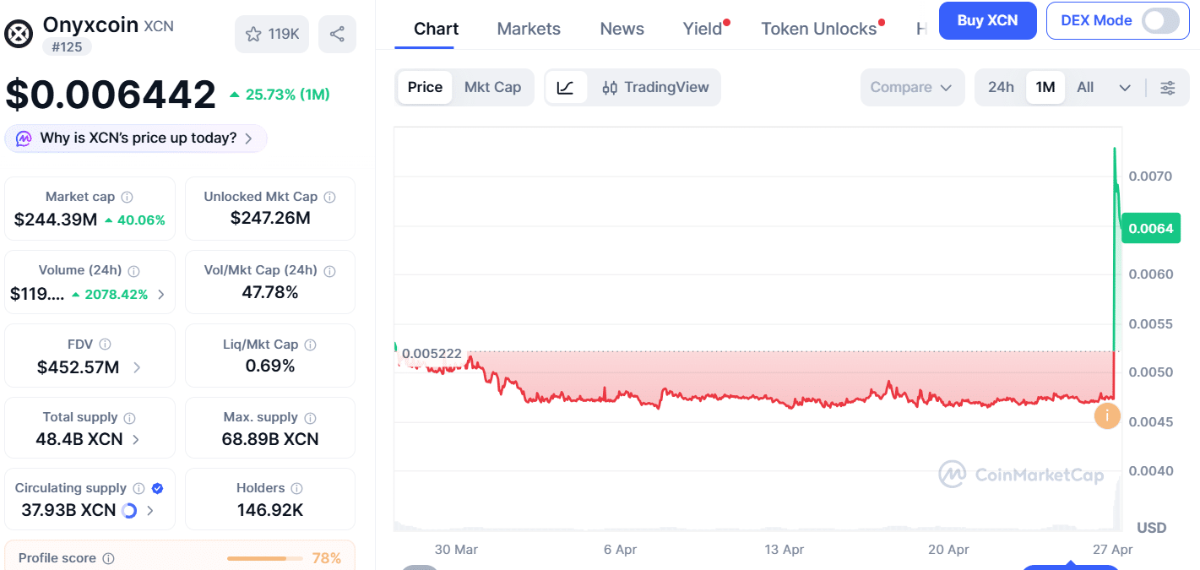Open chart settings sliders icon

[x=1168, y=88]
